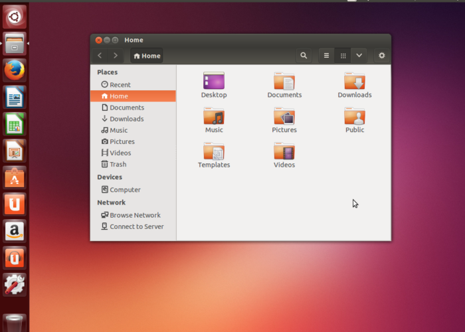Go forward with the right arrow button
Viewport: 465px width, 332px height.
pyautogui.click(x=116, y=56)
